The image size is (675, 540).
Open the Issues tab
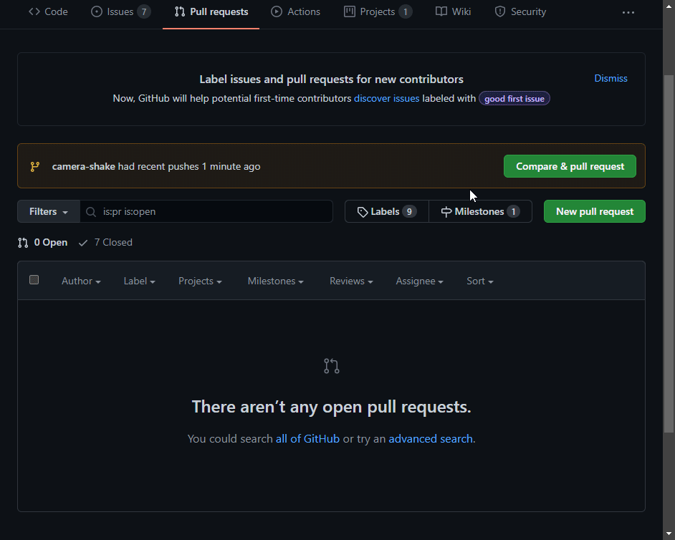[120, 11]
